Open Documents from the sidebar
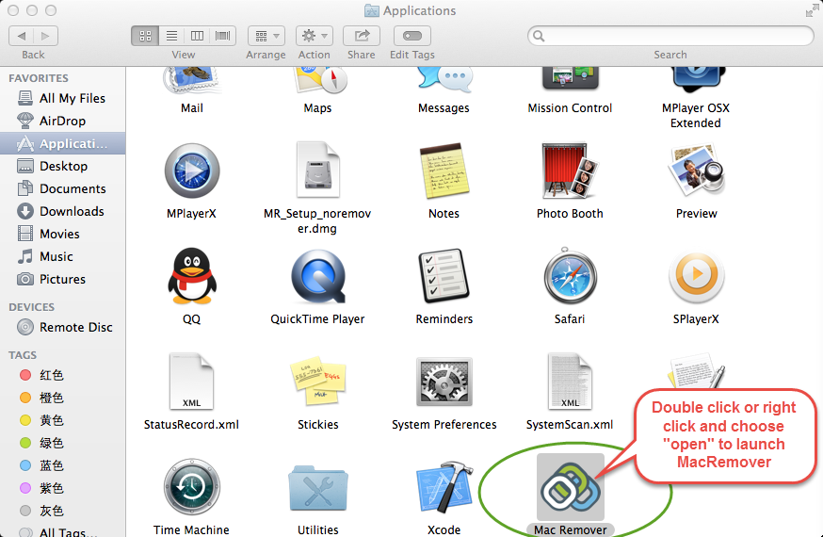Screen dimensions: 823x537 click(62, 188)
